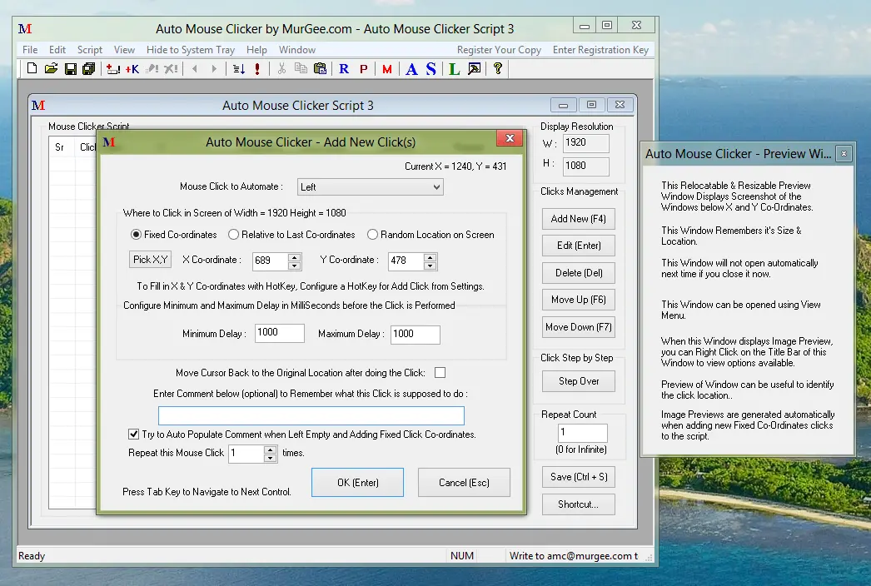Decrease the Y Co-ordinate with down arrow

[430, 266]
